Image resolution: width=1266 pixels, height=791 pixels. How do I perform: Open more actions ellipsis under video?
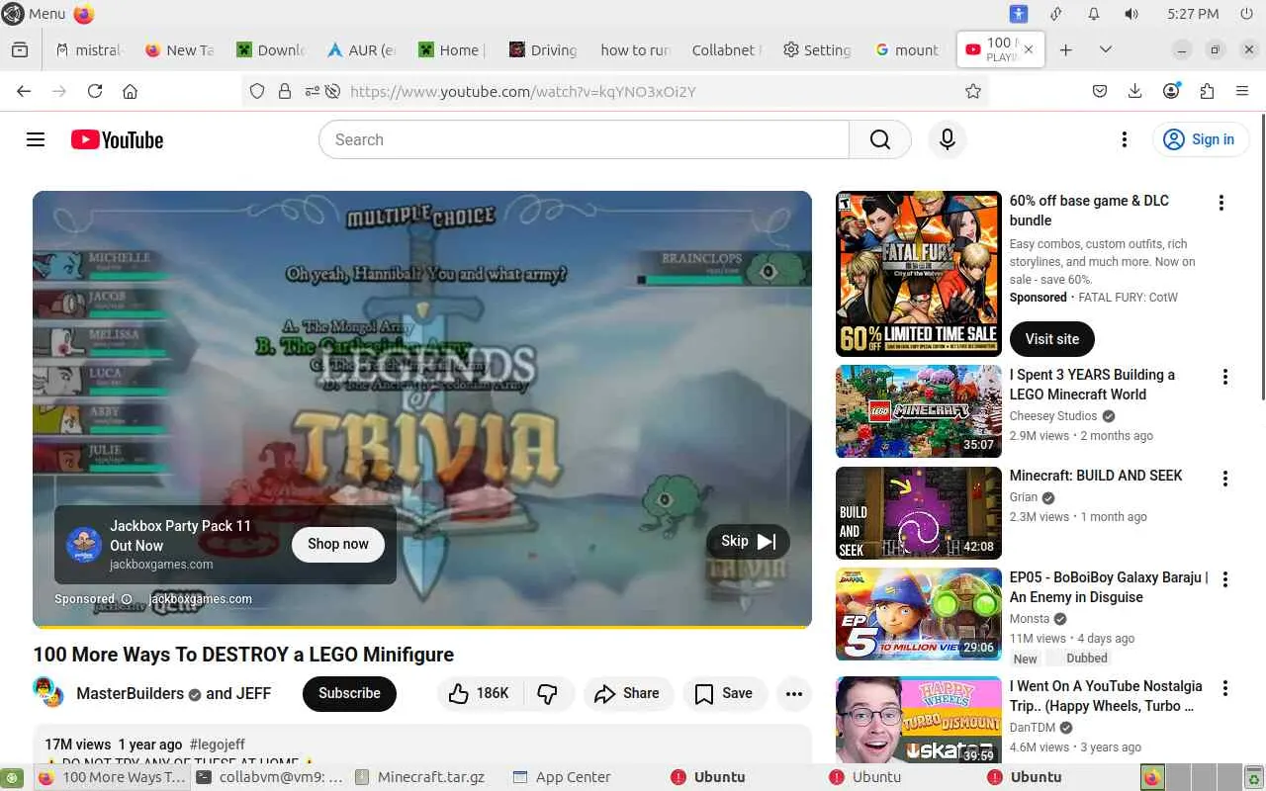pyautogui.click(x=793, y=693)
